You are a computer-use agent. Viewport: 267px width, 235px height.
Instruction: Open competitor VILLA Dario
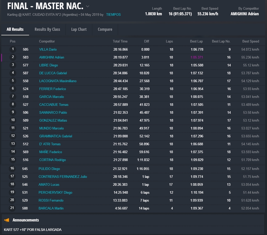click(x=48, y=50)
